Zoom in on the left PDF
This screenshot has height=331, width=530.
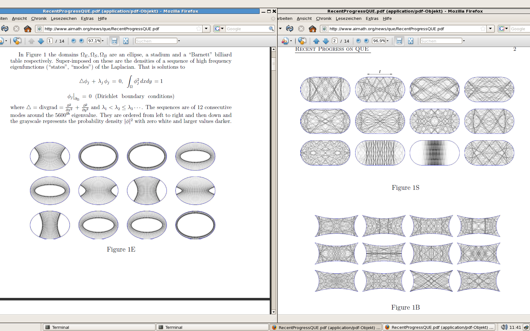coord(81,41)
